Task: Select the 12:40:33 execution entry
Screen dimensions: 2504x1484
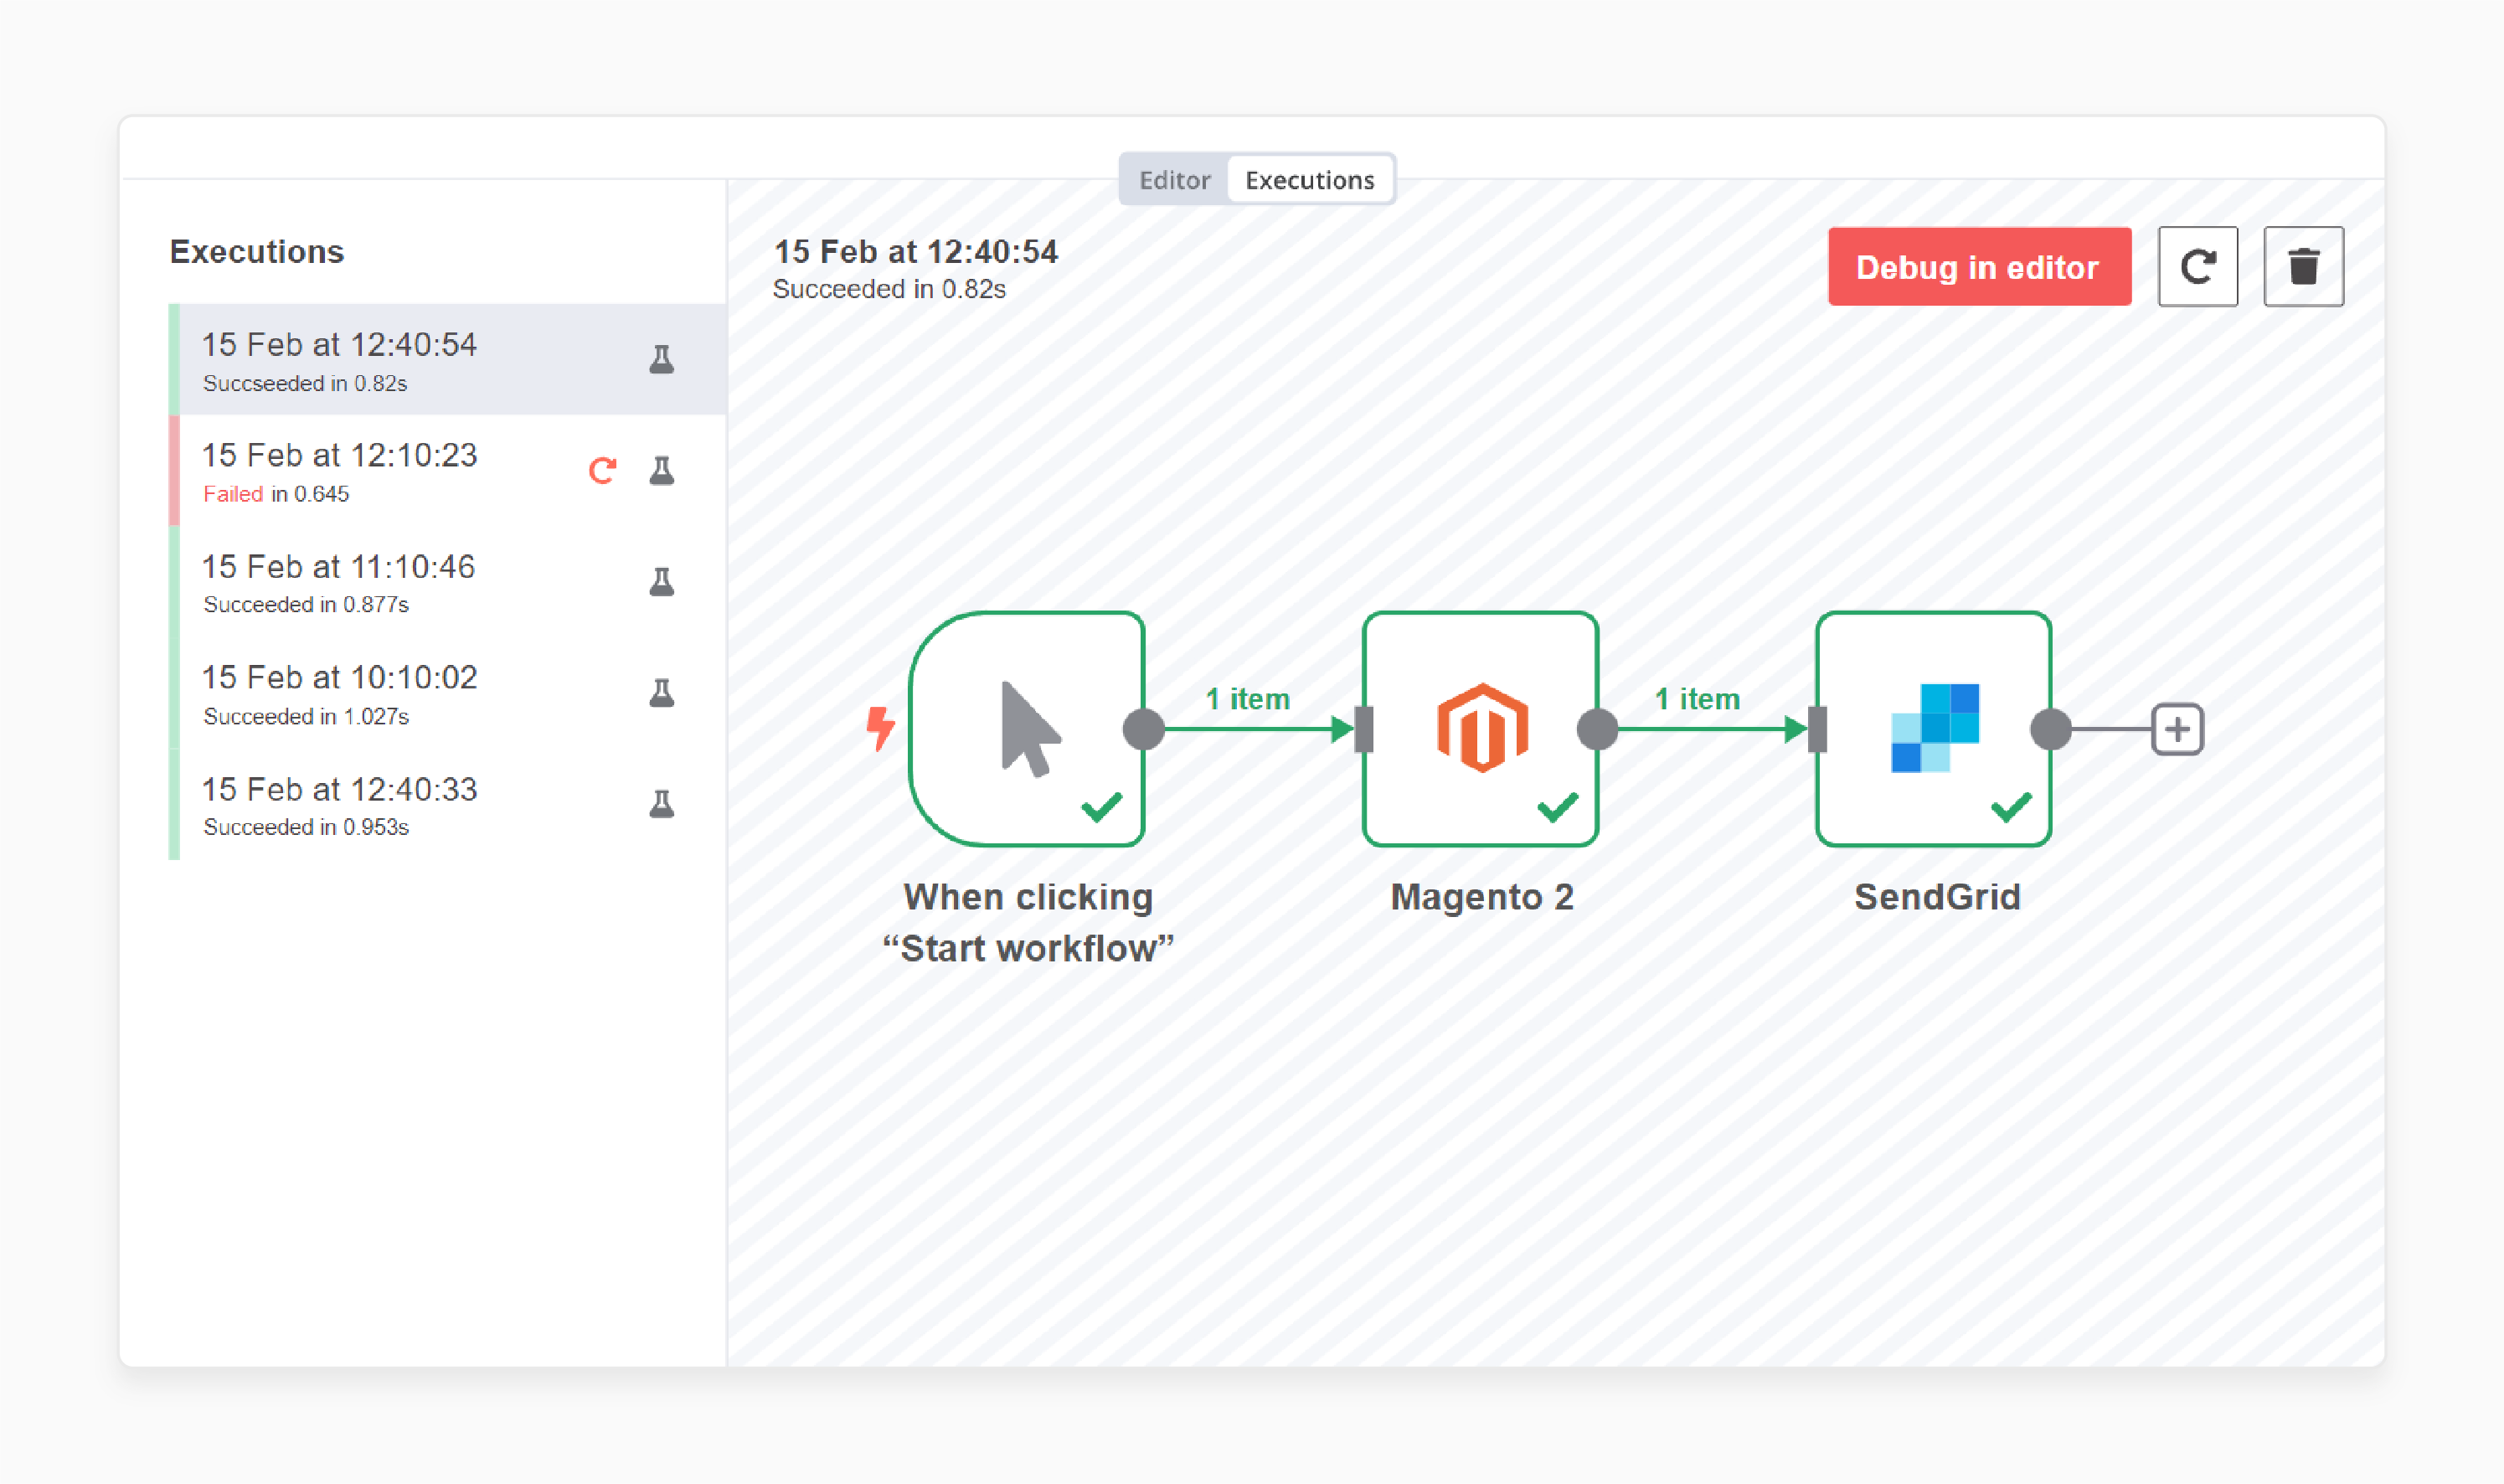Action: pos(448,805)
